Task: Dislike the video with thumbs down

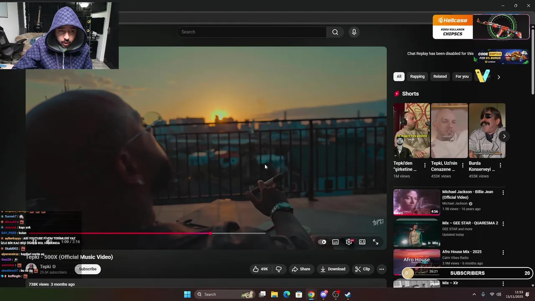Action: (279, 269)
